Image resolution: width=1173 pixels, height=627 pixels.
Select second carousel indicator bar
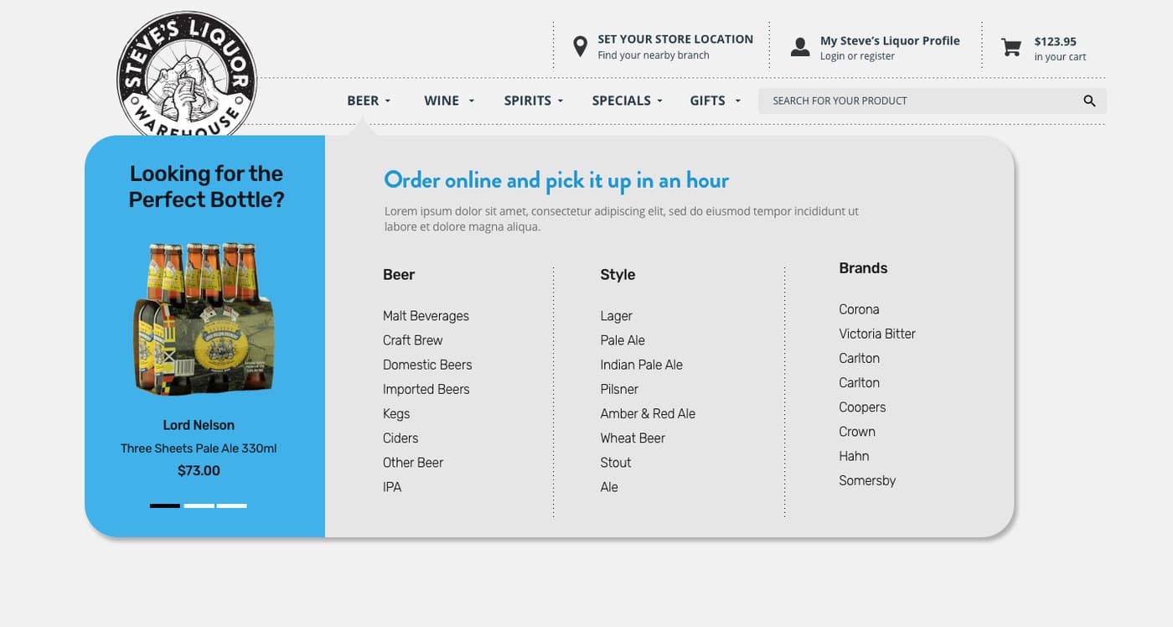point(199,505)
